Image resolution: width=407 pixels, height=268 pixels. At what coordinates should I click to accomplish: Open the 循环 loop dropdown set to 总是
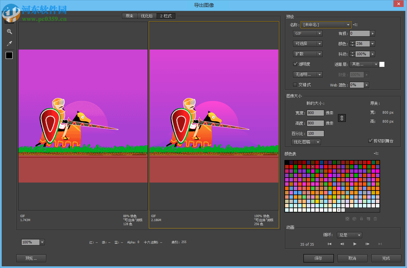pyautogui.click(x=349, y=235)
